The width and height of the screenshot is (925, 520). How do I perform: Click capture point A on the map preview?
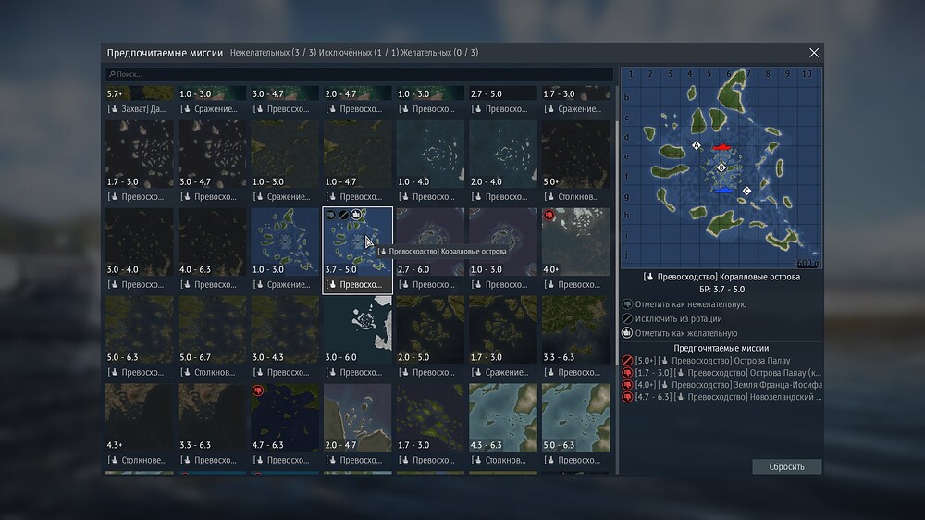pyautogui.click(x=697, y=146)
